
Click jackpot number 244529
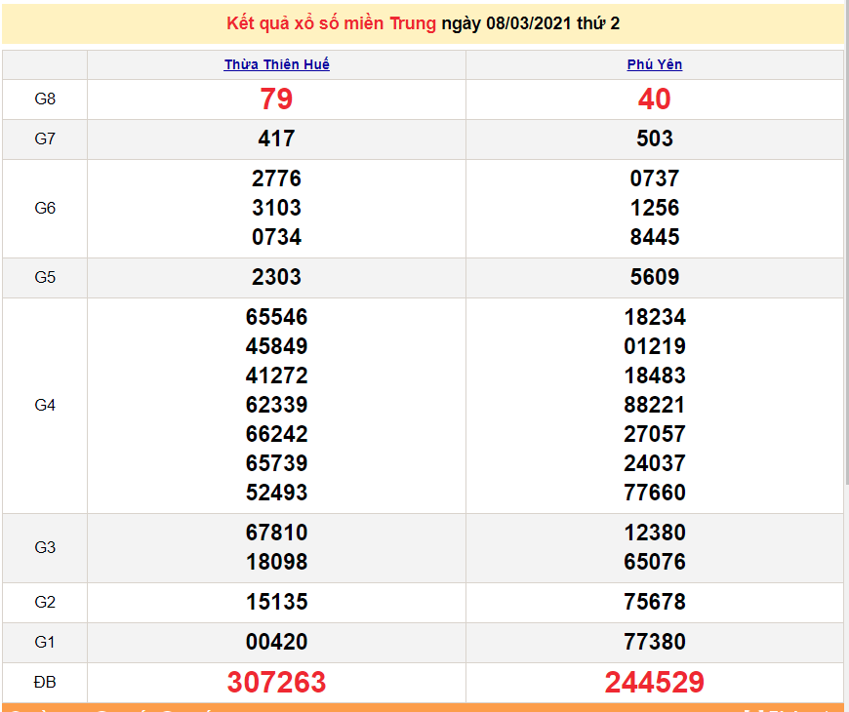click(655, 683)
